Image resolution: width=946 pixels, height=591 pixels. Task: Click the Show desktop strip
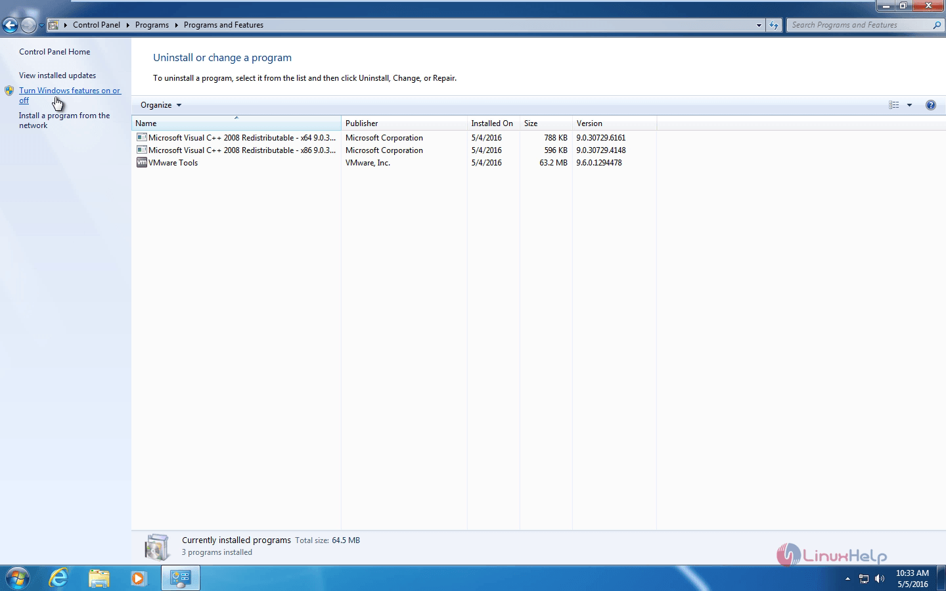[x=941, y=578]
